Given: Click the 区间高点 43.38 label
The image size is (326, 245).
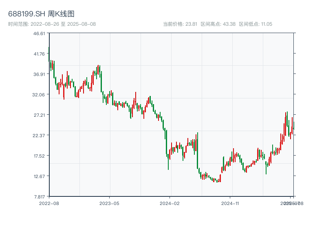Looking at the screenshot, I should pos(218,24).
